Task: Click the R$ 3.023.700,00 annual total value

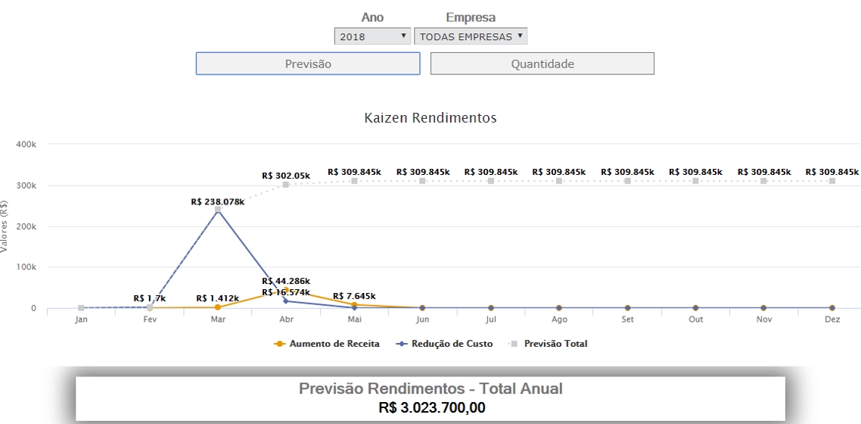Action: point(431,408)
